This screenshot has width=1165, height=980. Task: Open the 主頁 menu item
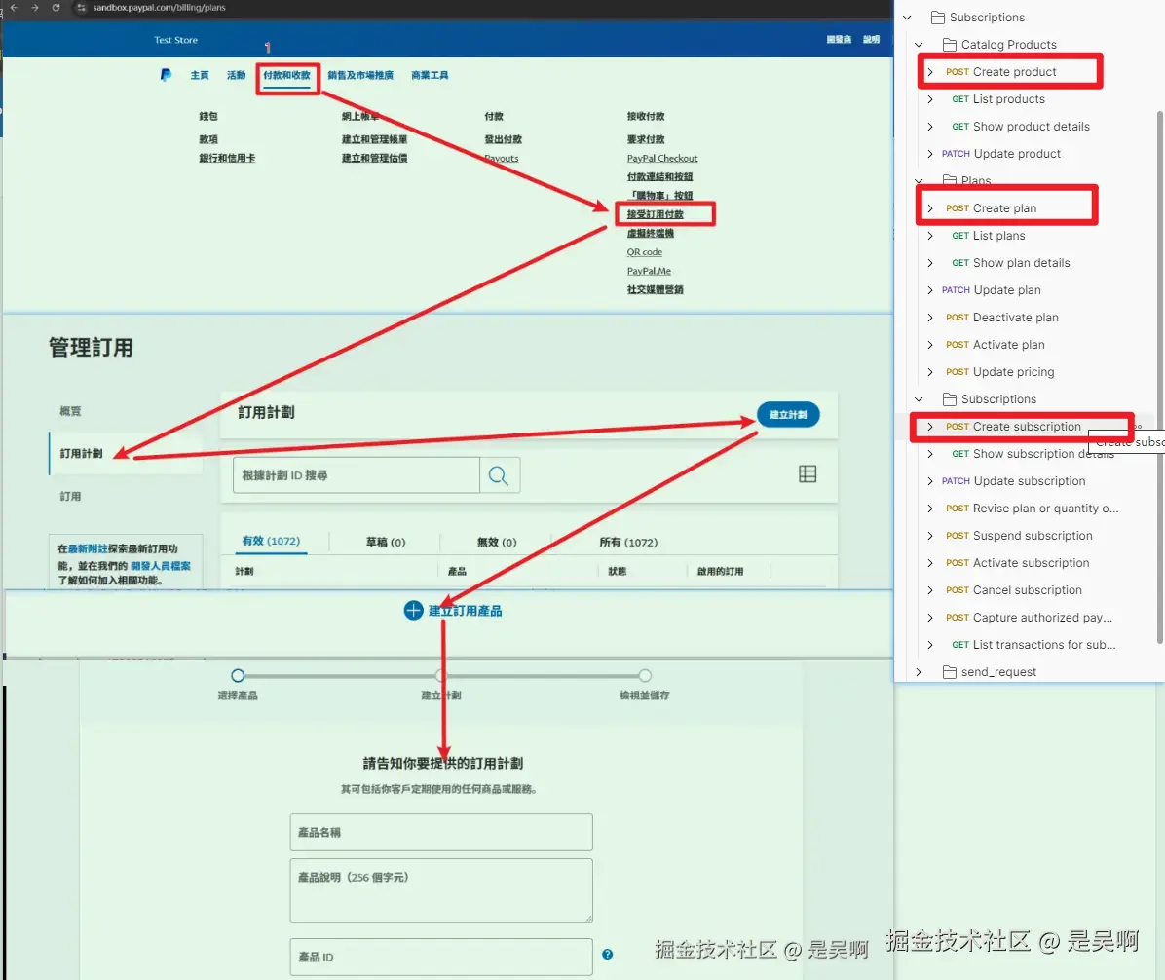200,76
